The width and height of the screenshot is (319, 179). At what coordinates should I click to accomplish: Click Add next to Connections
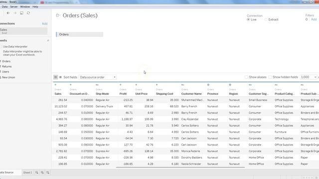tap(44, 23)
